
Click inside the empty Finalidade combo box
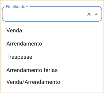click(45, 14)
